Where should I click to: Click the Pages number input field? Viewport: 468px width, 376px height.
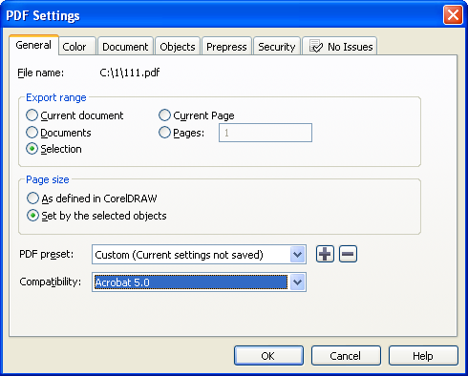[266, 133]
